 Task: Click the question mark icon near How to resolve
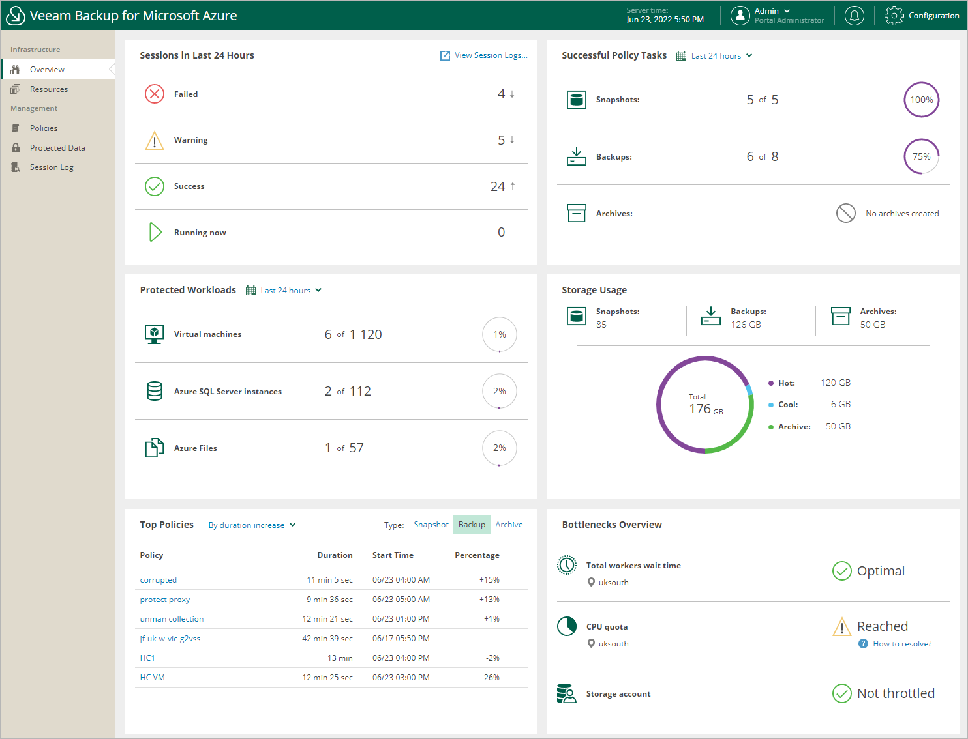pyautogui.click(x=863, y=643)
